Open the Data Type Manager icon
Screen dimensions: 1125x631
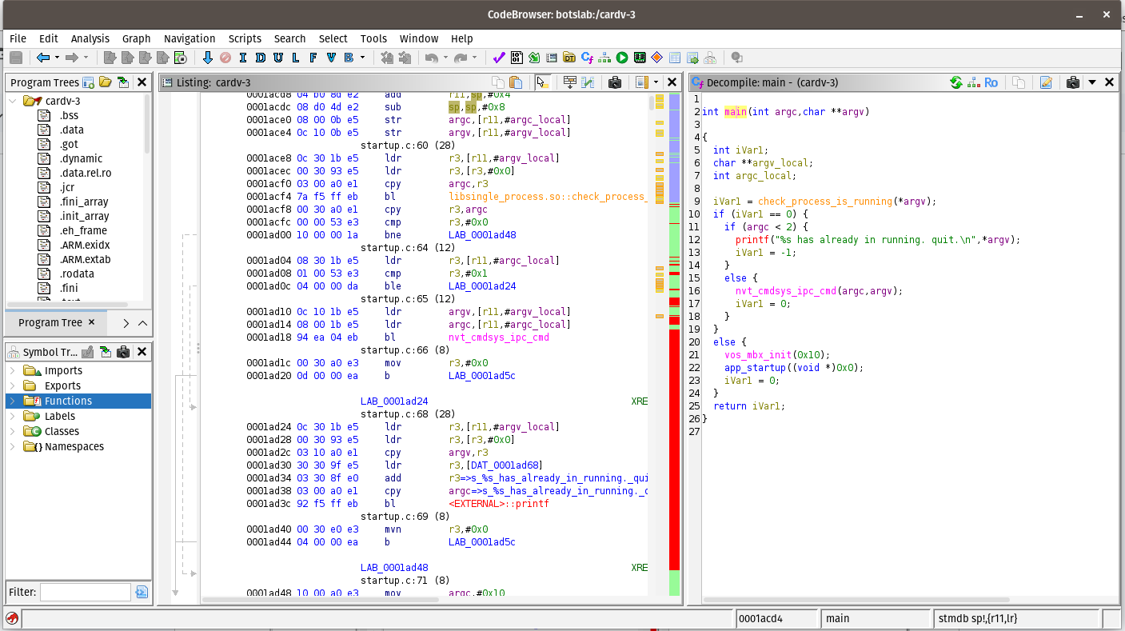pos(569,58)
